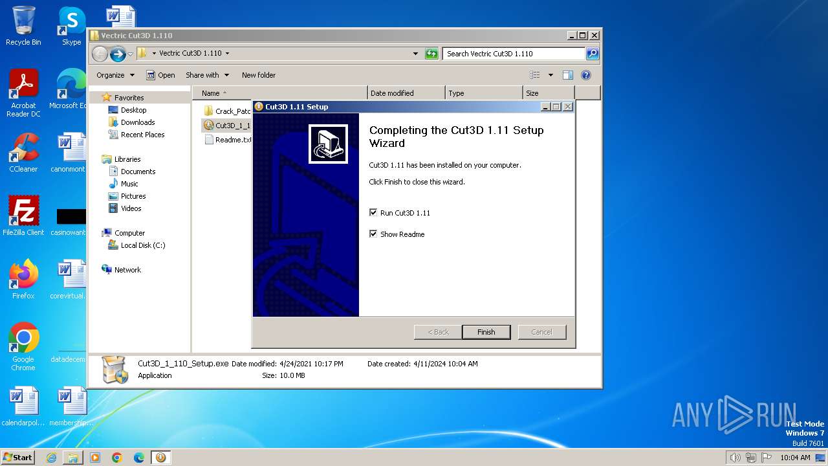Expand the view options dropdown arrow
The image size is (828, 466).
(x=550, y=75)
